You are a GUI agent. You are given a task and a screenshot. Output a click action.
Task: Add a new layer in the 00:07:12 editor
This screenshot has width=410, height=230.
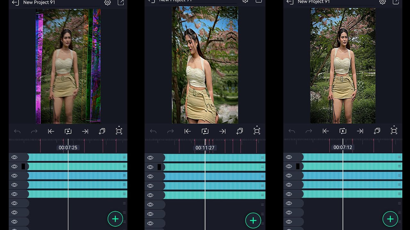(x=390, y=219)
